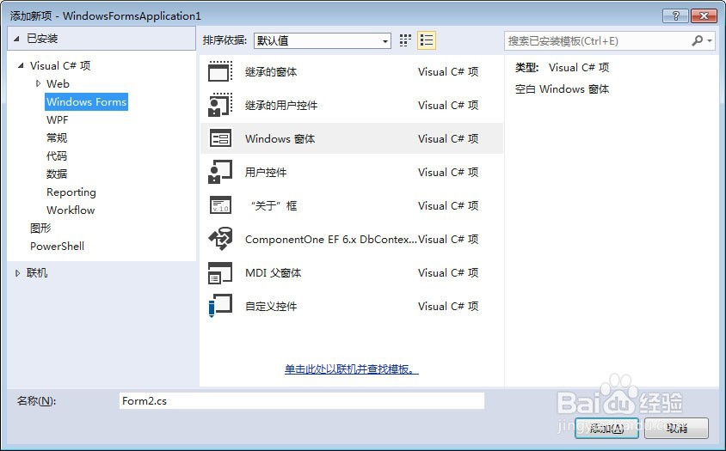
Task: Click the 继承的窗体 template icon
Action: click(x=220, y=71)
